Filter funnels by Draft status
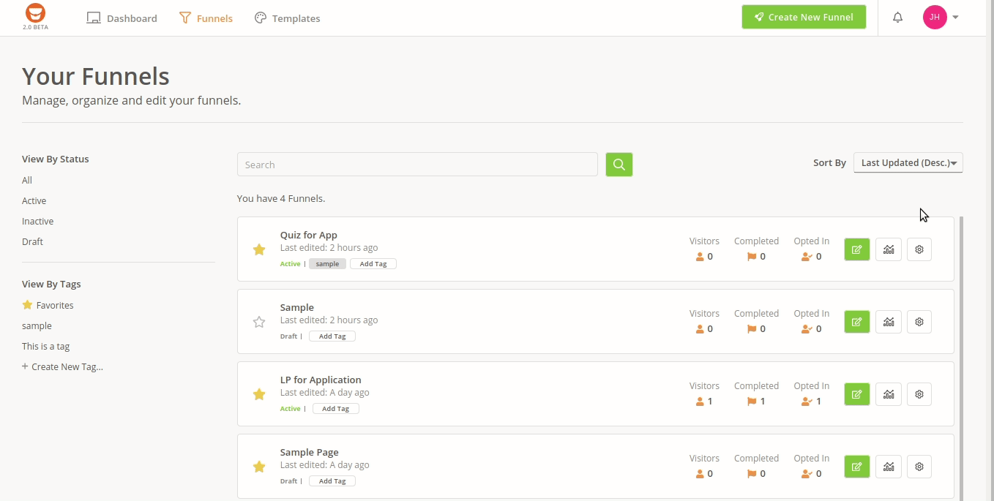994x501 pixels. coord(32,241)
